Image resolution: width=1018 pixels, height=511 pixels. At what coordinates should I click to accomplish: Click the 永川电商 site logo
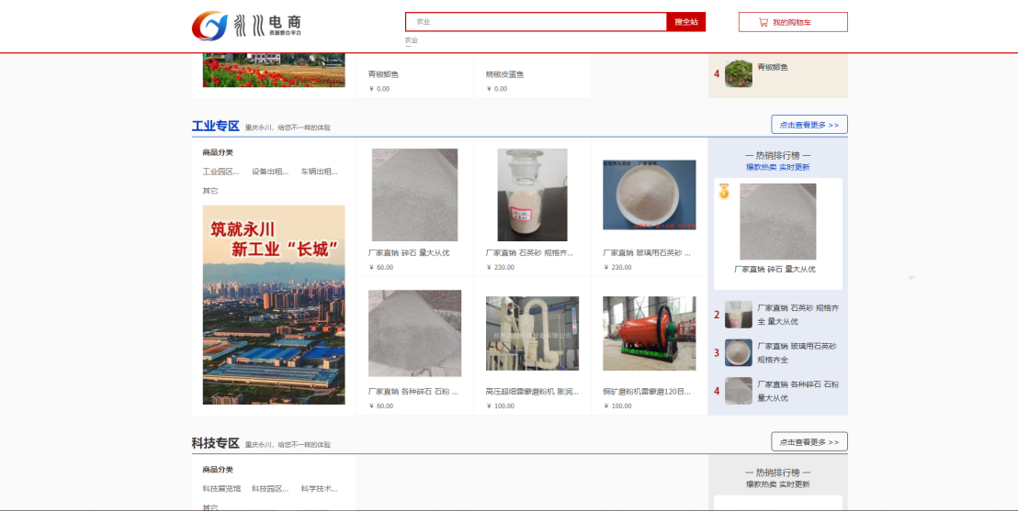pyautogui.click(x=247, y=26)
